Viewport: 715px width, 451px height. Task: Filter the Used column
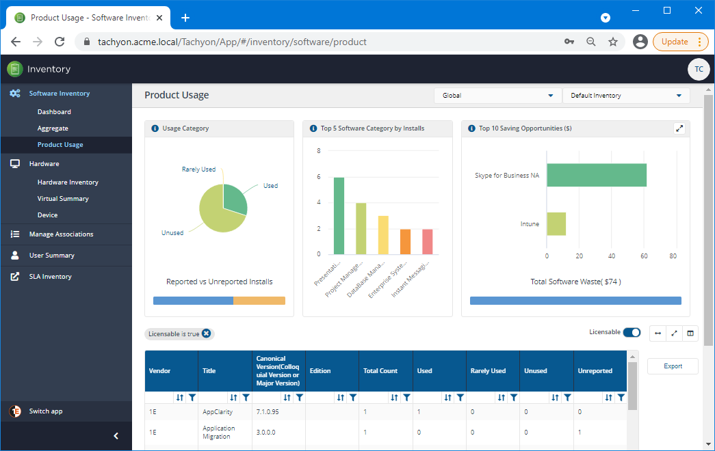460,398
